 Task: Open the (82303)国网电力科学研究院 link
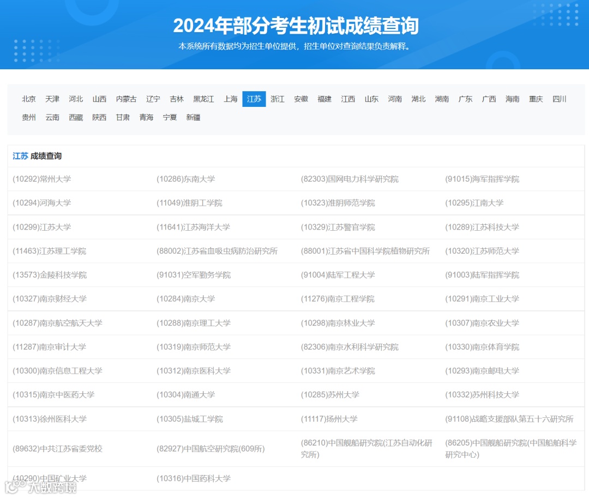(x=350, y=179)
